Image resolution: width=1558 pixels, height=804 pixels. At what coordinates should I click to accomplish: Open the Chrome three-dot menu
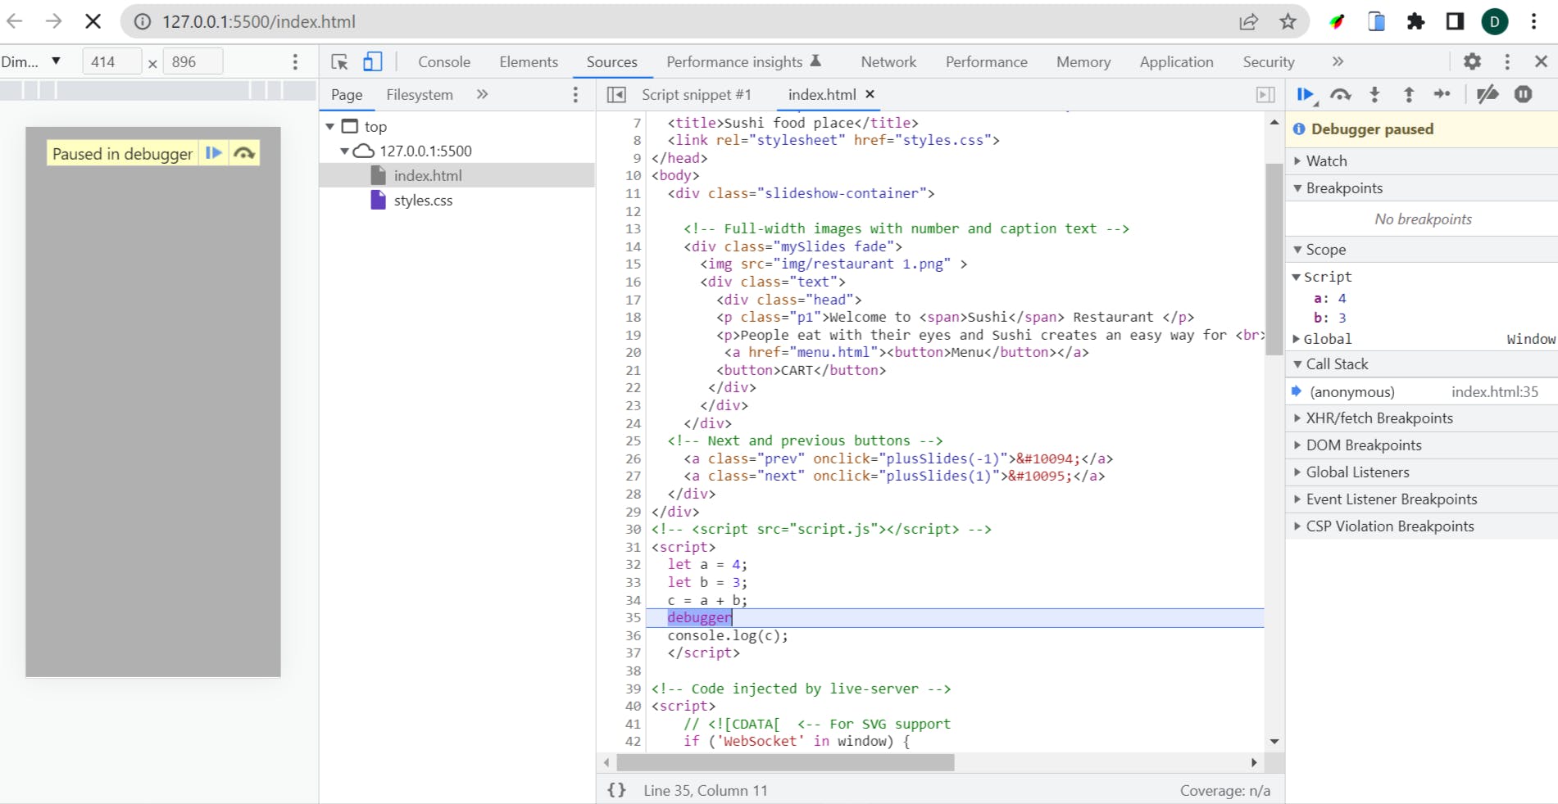tap(1533, 21)
